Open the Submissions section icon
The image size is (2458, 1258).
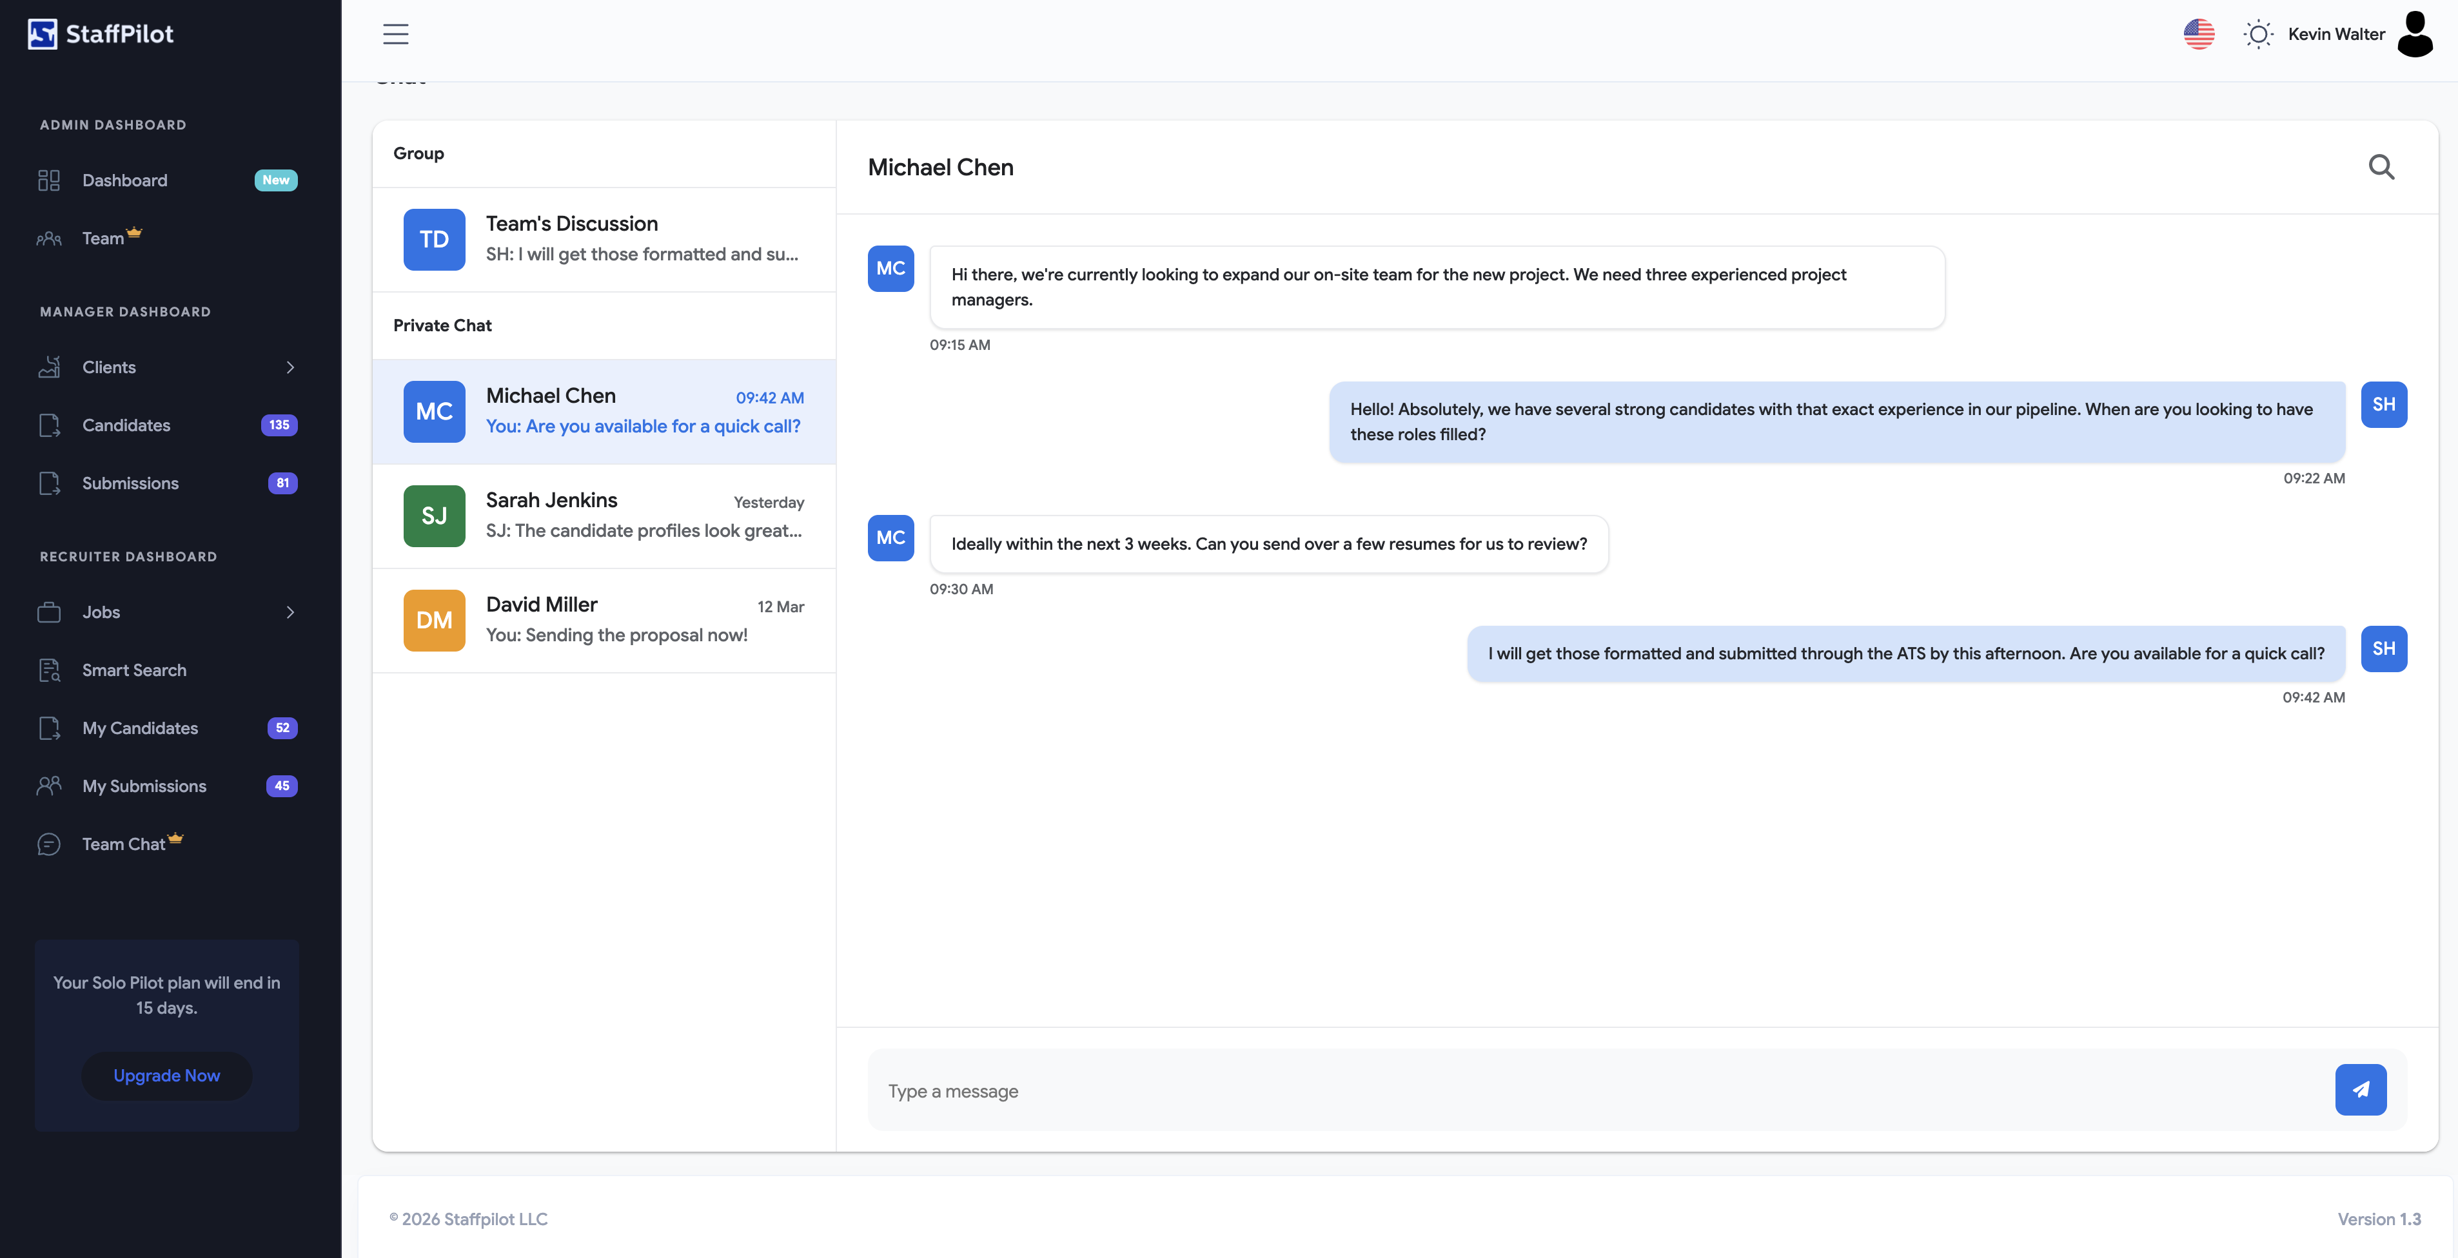tap(50, 483)
